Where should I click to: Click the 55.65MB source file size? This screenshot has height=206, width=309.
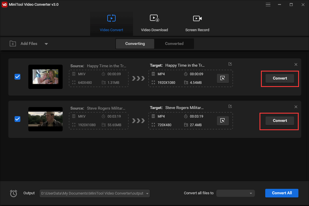[x=114, y=125]
